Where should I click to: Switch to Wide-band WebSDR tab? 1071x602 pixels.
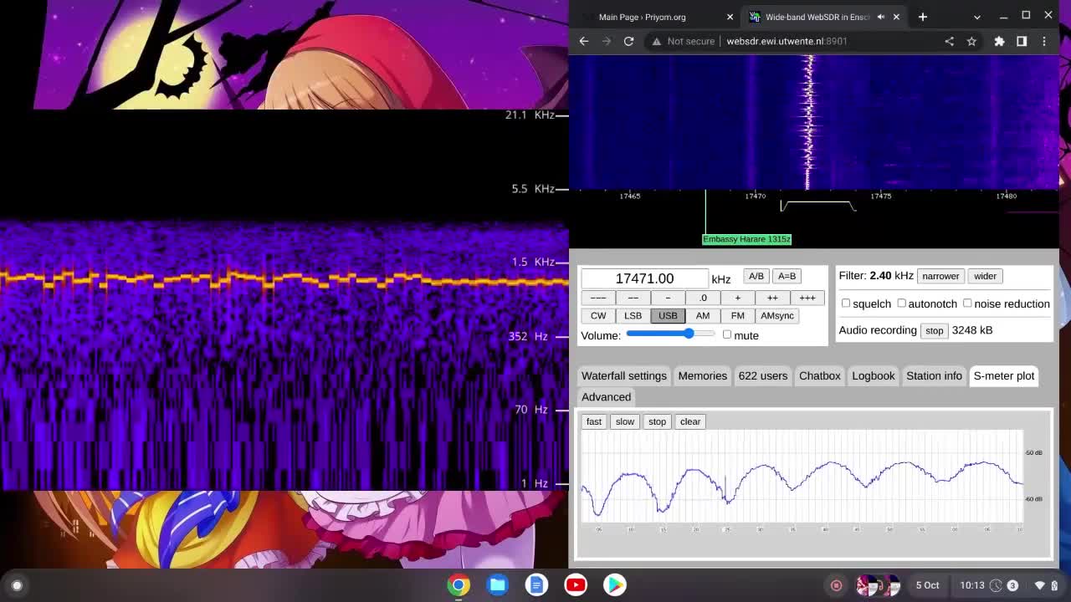(x=824, y=17)
